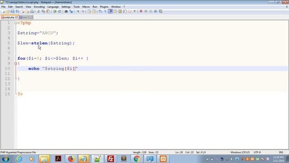Image resolution: width=289 pixels, height=163 pixels.
Task: Open the Language menu
Action: (53, 7)
